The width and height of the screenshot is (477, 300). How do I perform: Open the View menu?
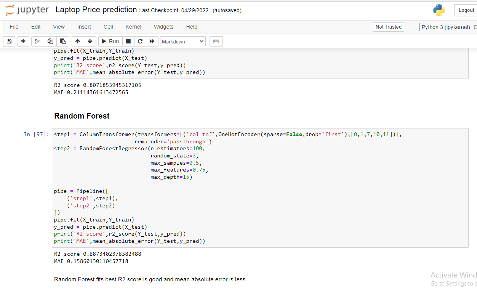(59, 27)
